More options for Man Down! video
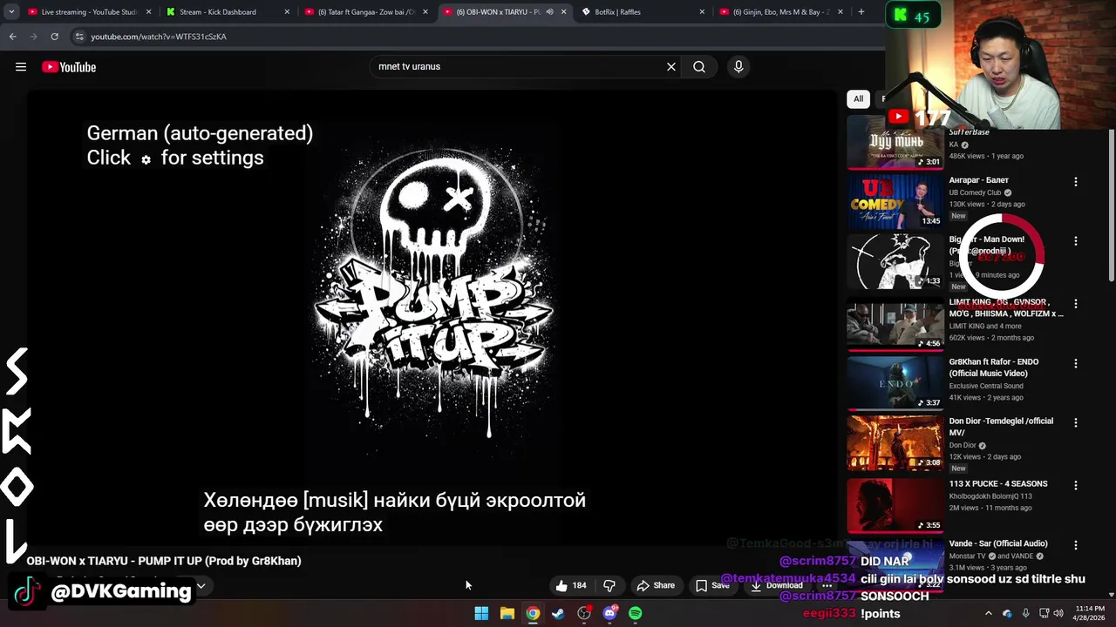 point(1076,241)
